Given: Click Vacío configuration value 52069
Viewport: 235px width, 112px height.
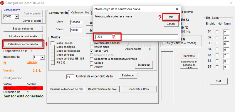Looking at the screenshot, I should point(31,84).
